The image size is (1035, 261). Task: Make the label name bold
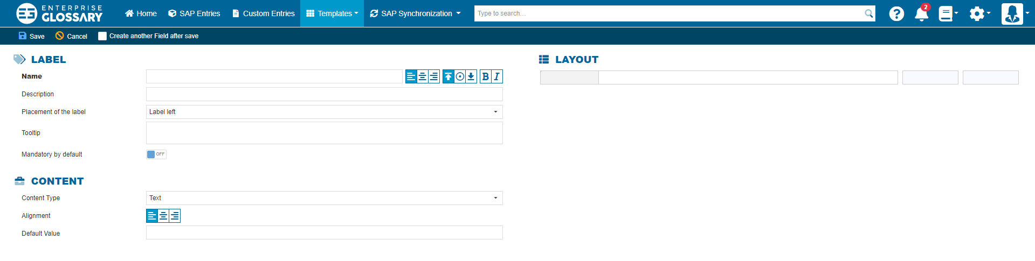[x=485, y=76]
